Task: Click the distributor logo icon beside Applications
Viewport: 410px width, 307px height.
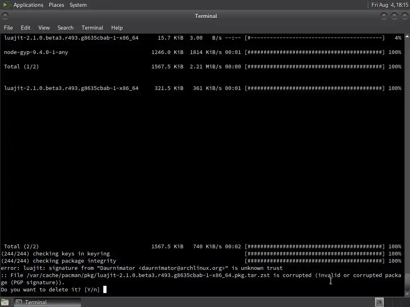Action: pyautogui.click(x=6, y=5)
